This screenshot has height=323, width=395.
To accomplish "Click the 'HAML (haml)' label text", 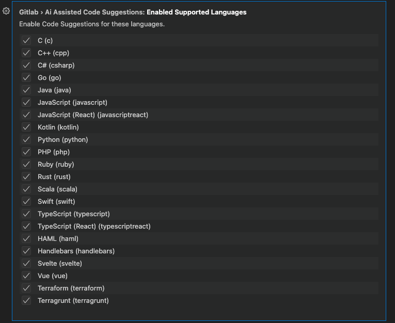I will (58, 239).
